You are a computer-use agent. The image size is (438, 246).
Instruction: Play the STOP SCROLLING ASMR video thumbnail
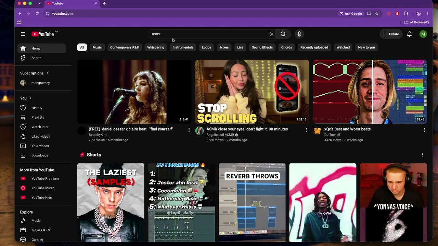[252, 92]
